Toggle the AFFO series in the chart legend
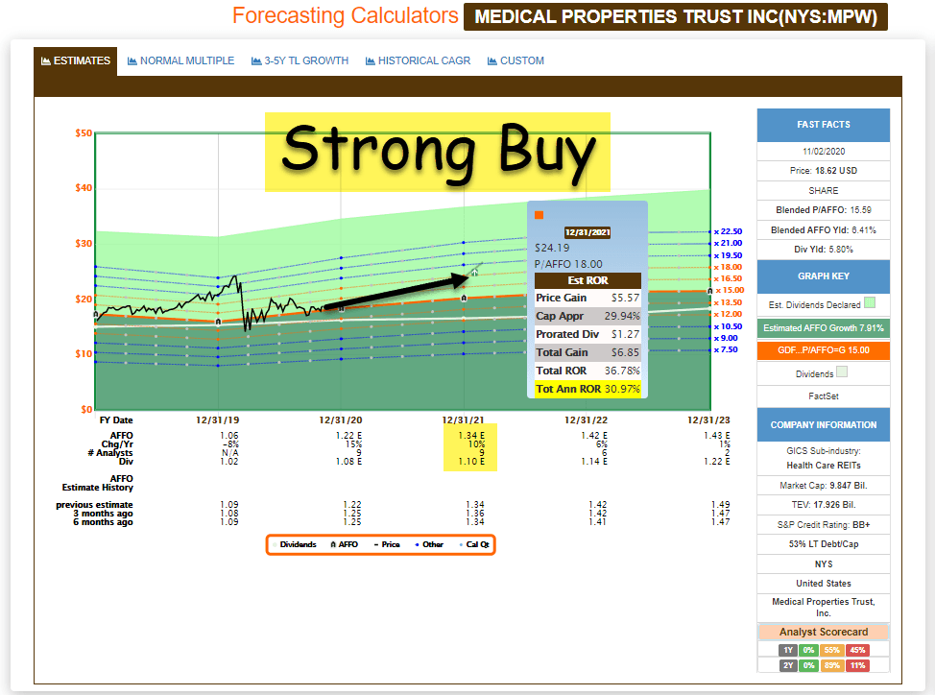Screen dimensions: 935x695 coord(344,545)
